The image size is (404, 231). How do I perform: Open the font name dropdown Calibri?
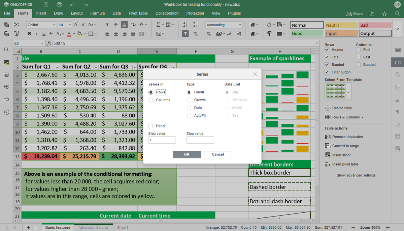[x=55, y=25]
